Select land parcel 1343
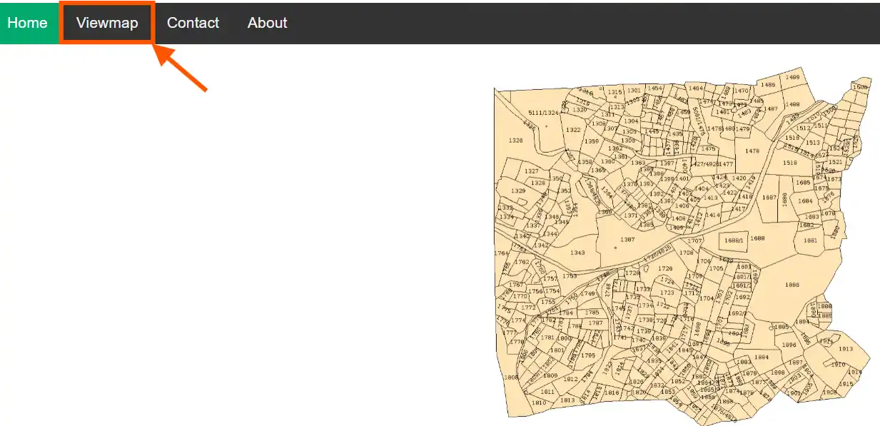This screenshot has width=880, height=426. click(577, 253)
